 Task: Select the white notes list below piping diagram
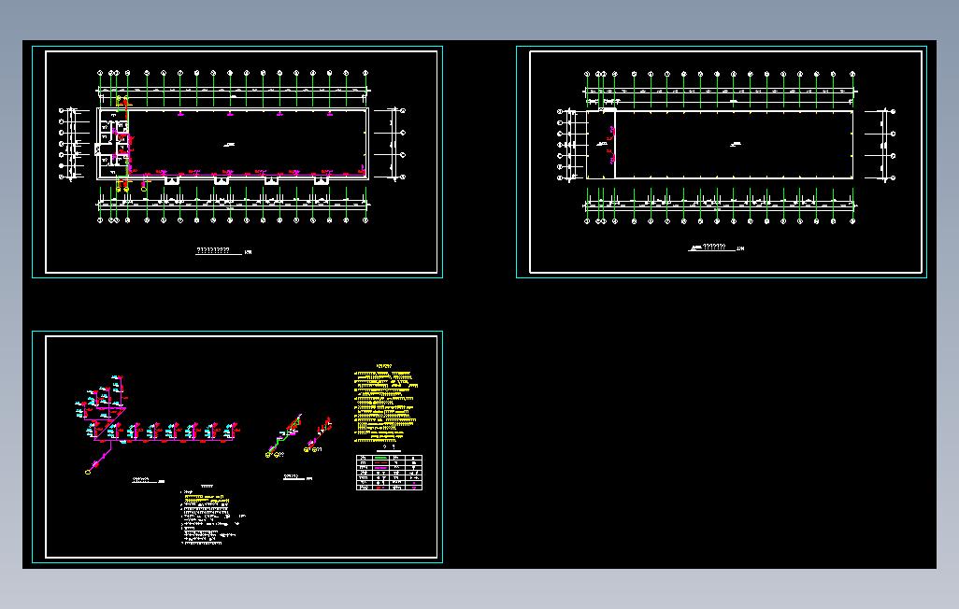click(212, 515)
